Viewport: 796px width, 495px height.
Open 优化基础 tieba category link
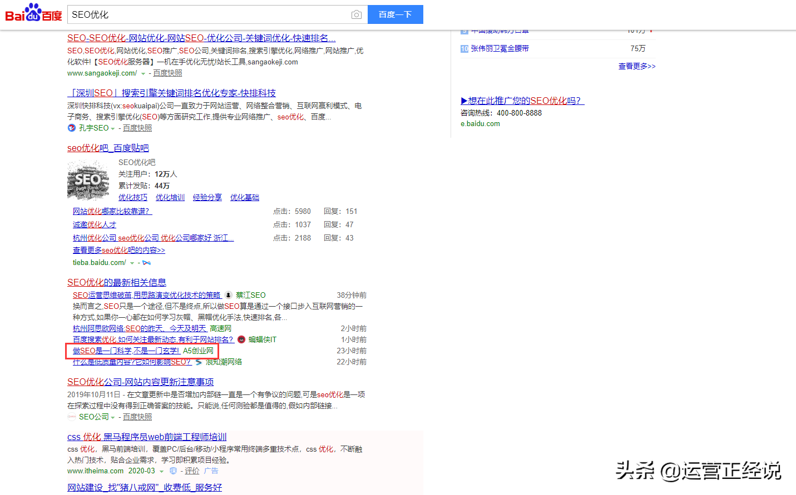tap(245, 197)
